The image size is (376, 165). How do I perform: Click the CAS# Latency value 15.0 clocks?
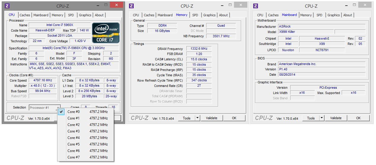coord(199,59)
